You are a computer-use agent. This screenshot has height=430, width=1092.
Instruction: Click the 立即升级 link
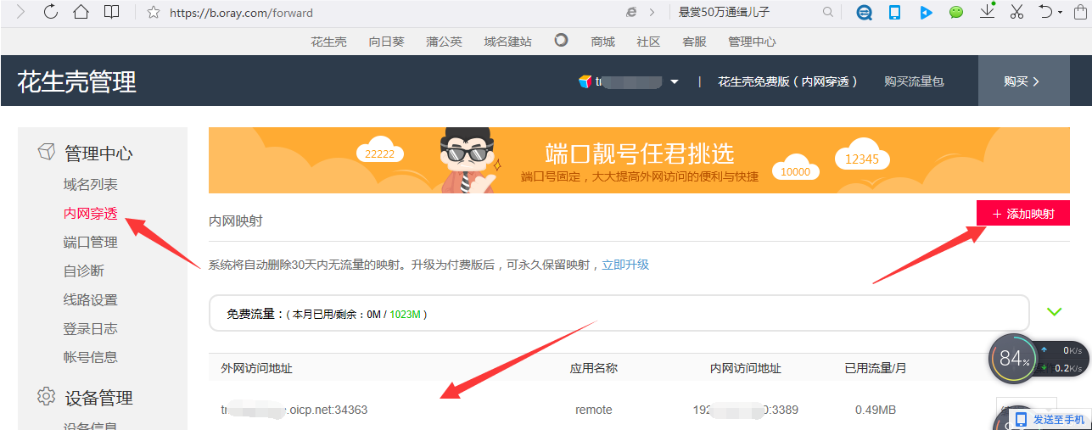[x=625, y=265]
